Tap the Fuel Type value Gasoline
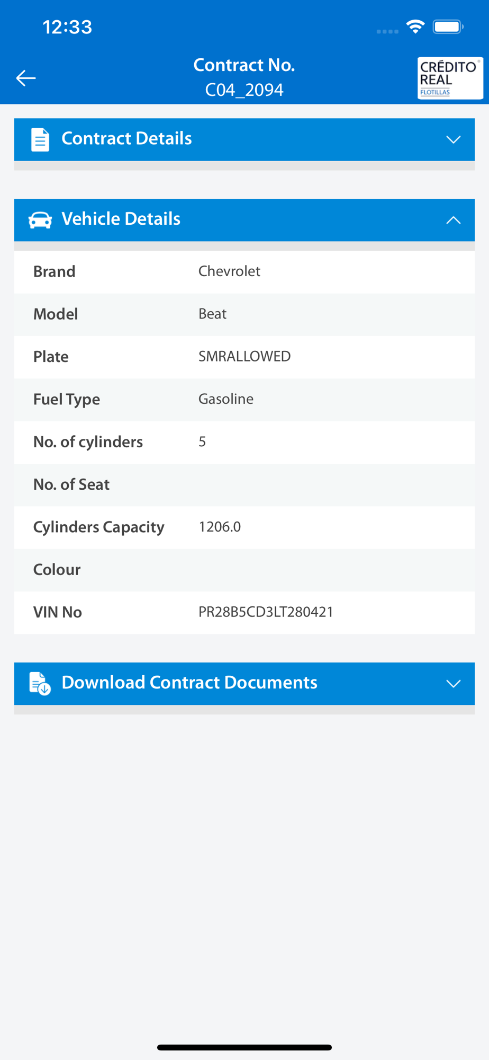Screen dimensions: 489x1060 (x=226, y=399)
